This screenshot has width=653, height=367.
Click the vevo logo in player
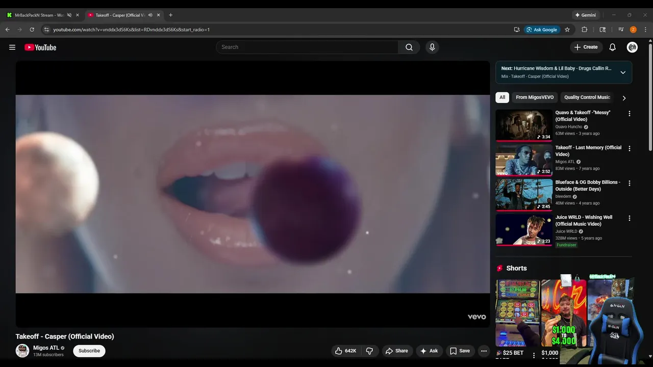(x=477, y=317)
